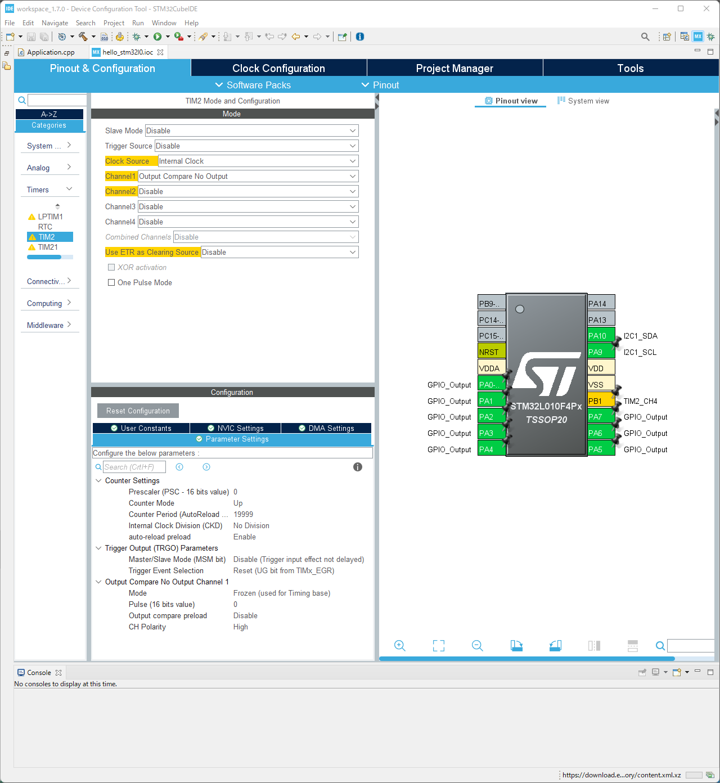Click the parameter info icon
The height and width of the screenshot is (783, 720).
tap(358, 467)
